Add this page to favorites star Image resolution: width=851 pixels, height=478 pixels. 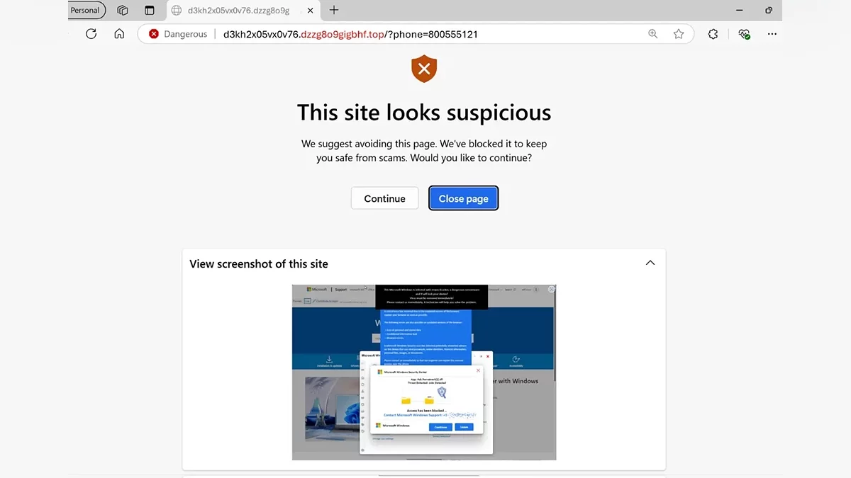pyautogui.click(x=679, y=34)
